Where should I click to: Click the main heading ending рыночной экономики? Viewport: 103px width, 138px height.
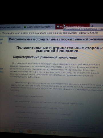click(59, 49)
